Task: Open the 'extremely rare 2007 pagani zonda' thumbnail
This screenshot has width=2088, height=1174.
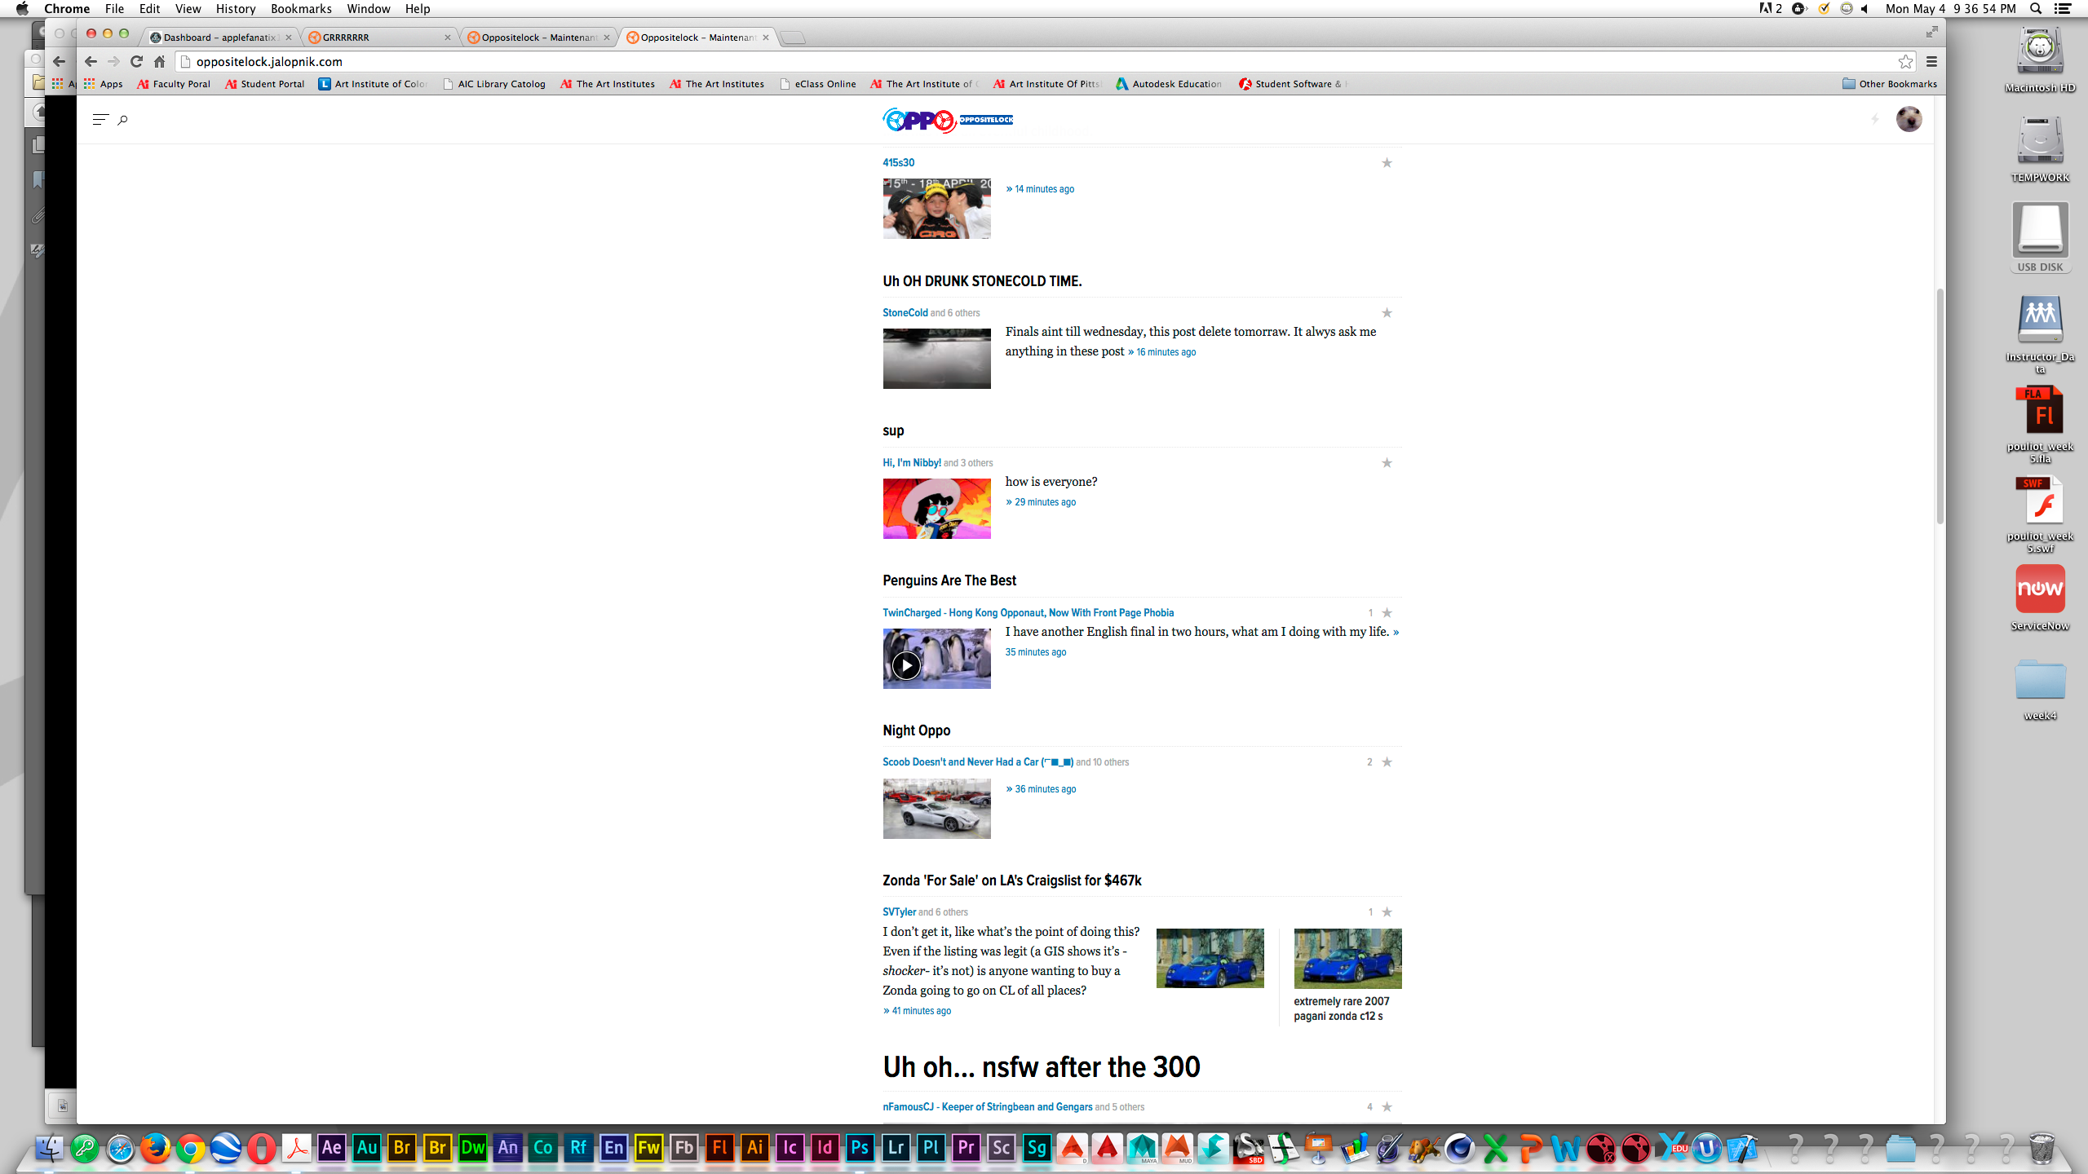Action: click(1347, 959)
